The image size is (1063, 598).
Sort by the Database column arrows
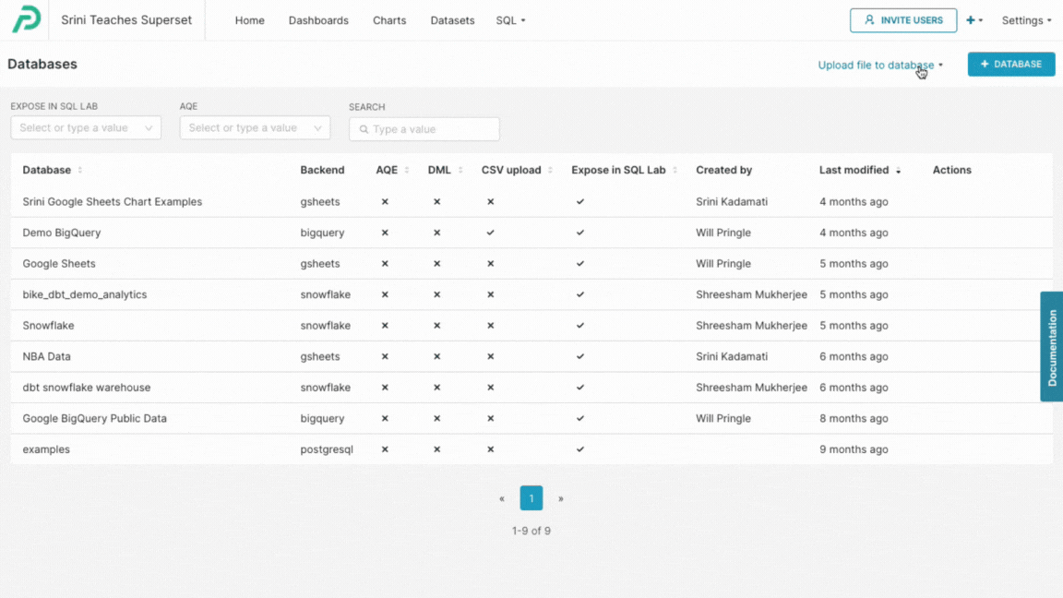pos(80,170)
